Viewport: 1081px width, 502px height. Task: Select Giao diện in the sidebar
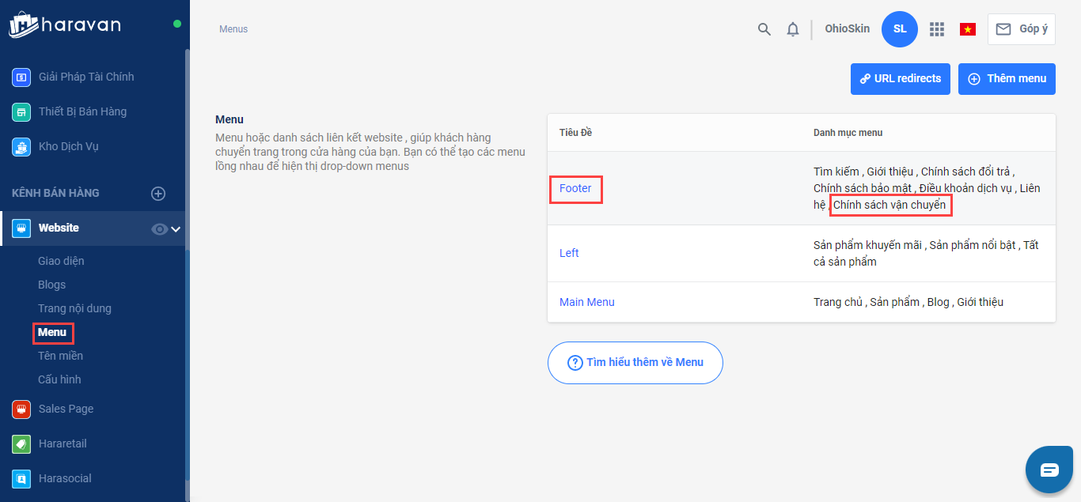(x=61, y=261)
